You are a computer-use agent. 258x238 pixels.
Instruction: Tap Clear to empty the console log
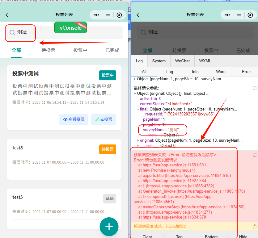click(x=147, y=236)
